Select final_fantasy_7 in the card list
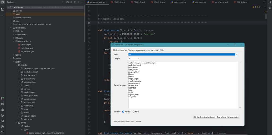 coord(134,68)
